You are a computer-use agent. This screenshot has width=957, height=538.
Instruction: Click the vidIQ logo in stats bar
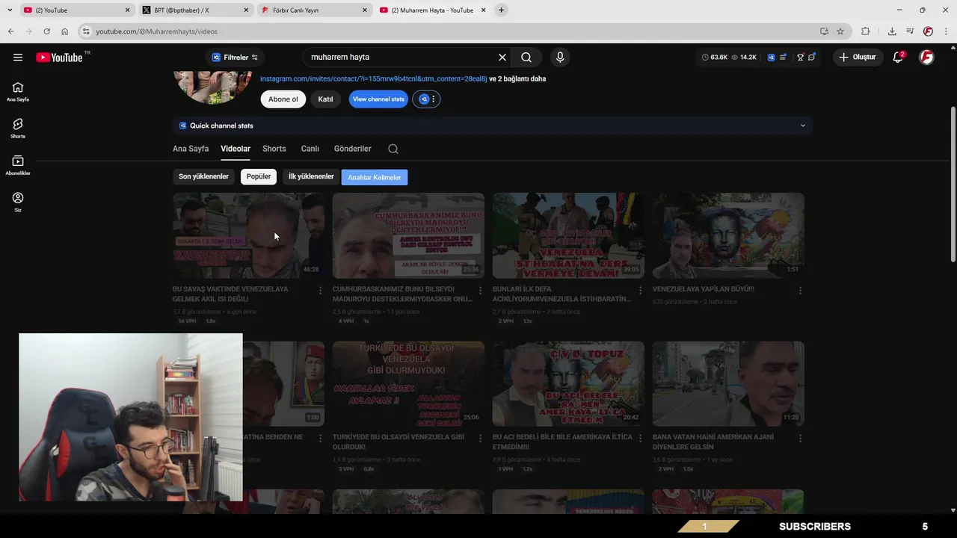tap(771, 58)
